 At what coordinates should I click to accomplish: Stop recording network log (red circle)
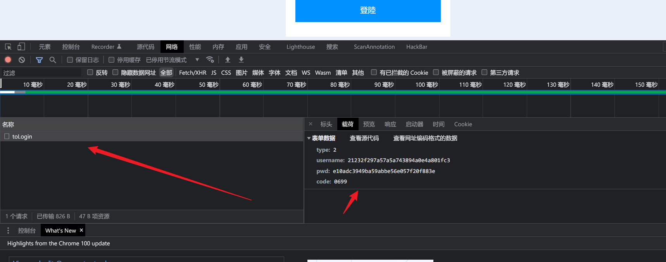pos(8,60)
